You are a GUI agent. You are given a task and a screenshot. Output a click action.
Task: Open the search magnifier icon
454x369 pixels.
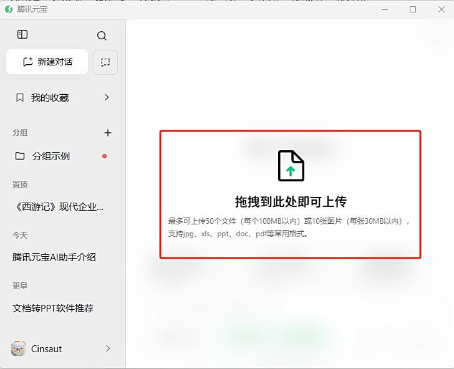(102, 36)
